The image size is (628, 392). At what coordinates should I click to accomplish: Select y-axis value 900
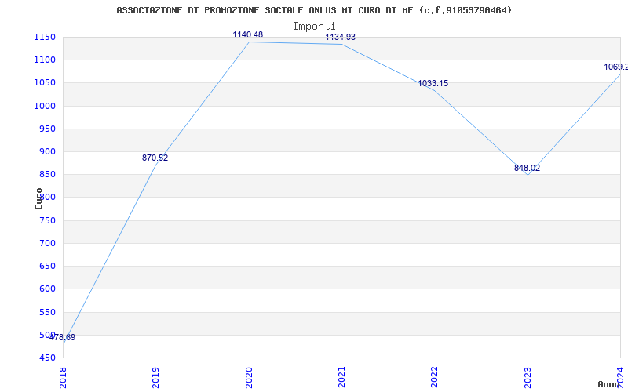(48, 151)
